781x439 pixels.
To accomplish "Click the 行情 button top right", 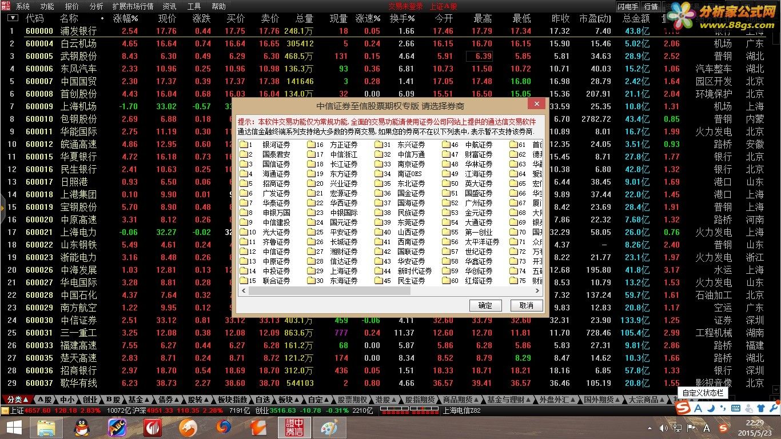I will point(651,7).
